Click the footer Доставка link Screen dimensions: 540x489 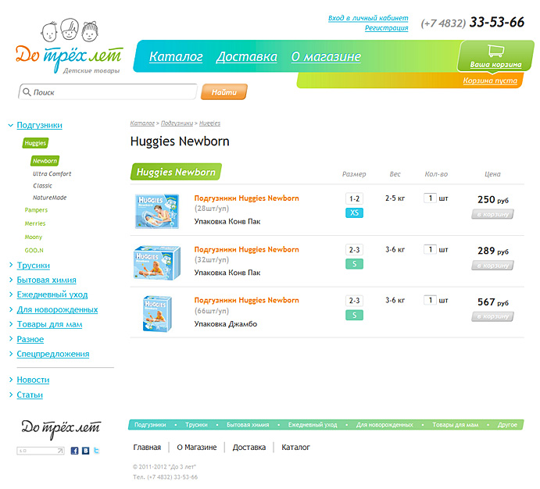pyautogui.click(x=249, y=448)
